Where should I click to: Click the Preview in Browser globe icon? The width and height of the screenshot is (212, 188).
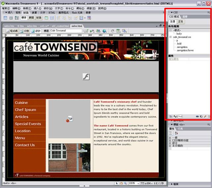(x=104, y=31)
